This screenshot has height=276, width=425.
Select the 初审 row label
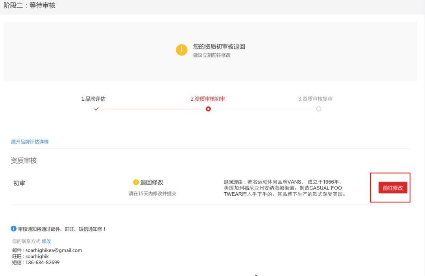tap(19, 183)
